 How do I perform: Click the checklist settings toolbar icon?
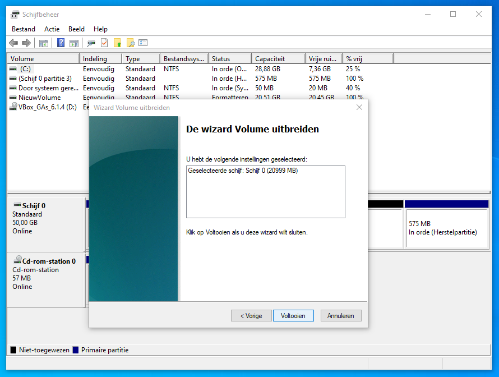click(143, 43)
